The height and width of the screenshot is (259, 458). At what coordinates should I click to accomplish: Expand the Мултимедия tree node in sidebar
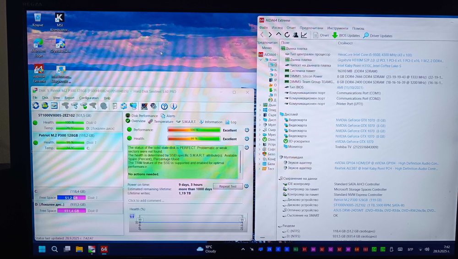260,125
